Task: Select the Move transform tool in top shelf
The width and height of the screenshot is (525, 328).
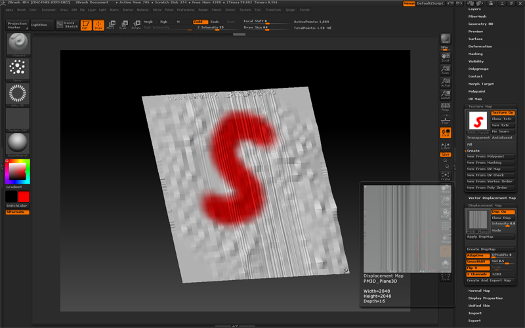Action: [x=111, y=25]
